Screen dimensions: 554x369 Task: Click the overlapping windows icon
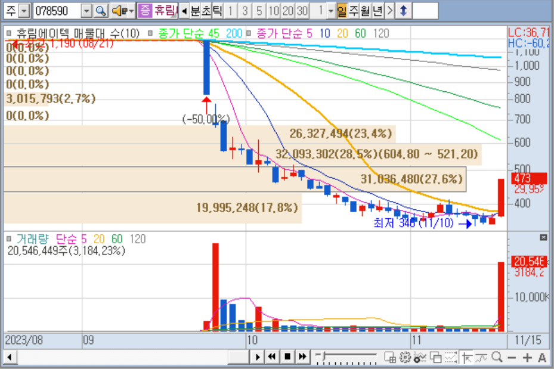click(x=435, y=357)
